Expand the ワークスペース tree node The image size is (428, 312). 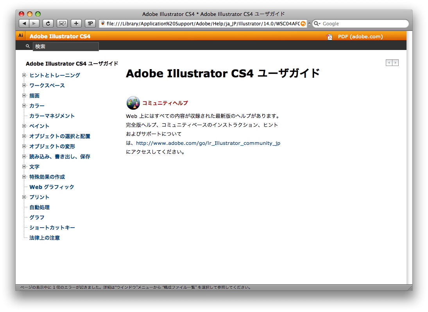point(24,86)
